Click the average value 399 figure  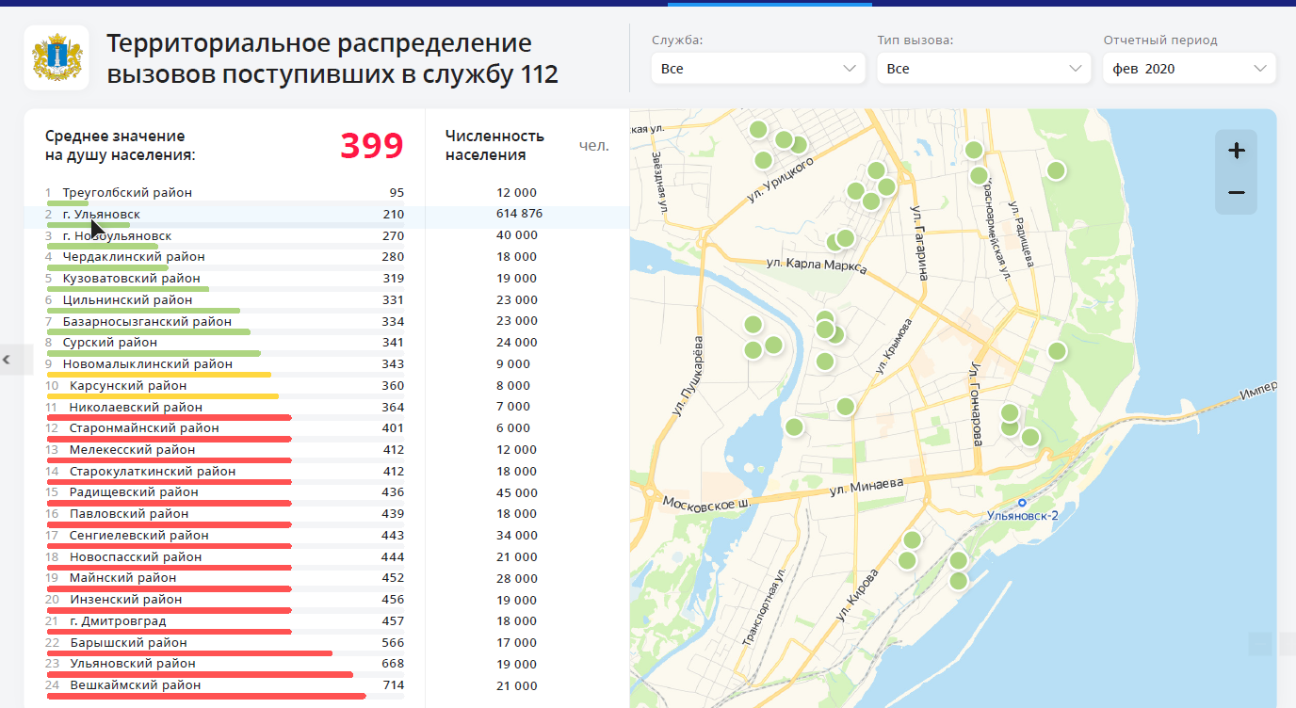click(x=372, y=146)
